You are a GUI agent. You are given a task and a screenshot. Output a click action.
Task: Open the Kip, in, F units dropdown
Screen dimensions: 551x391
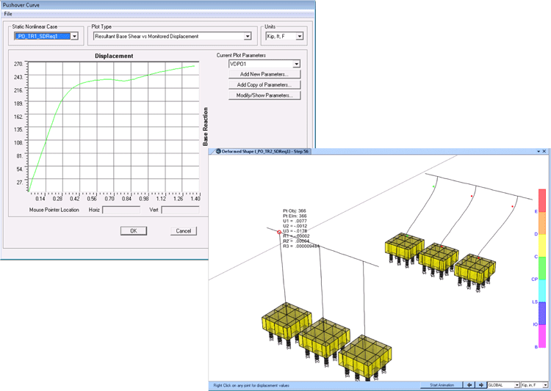(544, 384)
